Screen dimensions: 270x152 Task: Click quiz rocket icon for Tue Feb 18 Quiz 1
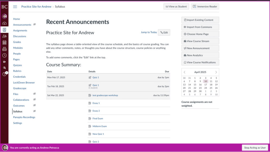90,85
